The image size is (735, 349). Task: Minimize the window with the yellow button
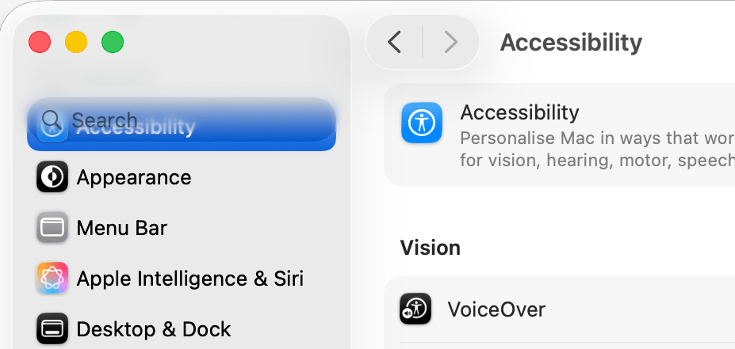76,42
